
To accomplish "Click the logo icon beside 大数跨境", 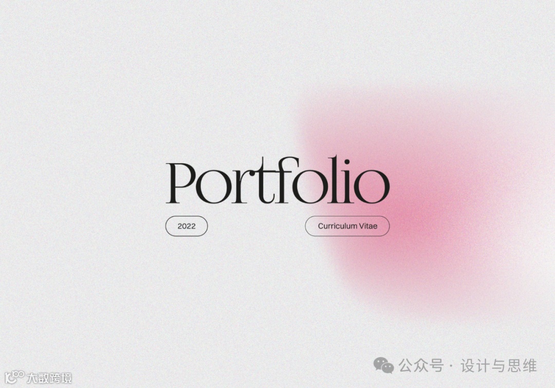I will click(14, 377).
